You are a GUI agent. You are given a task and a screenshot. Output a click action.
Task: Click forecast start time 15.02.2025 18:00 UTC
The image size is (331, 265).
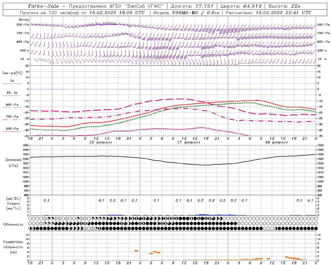pyautogui.click(x=117, y=13)
